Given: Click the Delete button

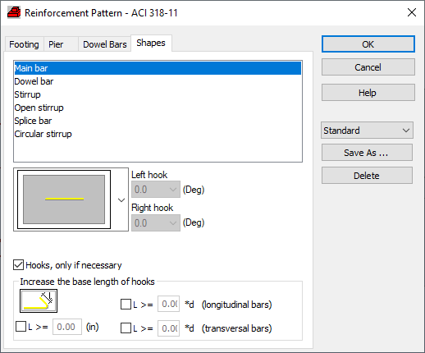Looking at the screenshot, I should (x=367, y=176).
